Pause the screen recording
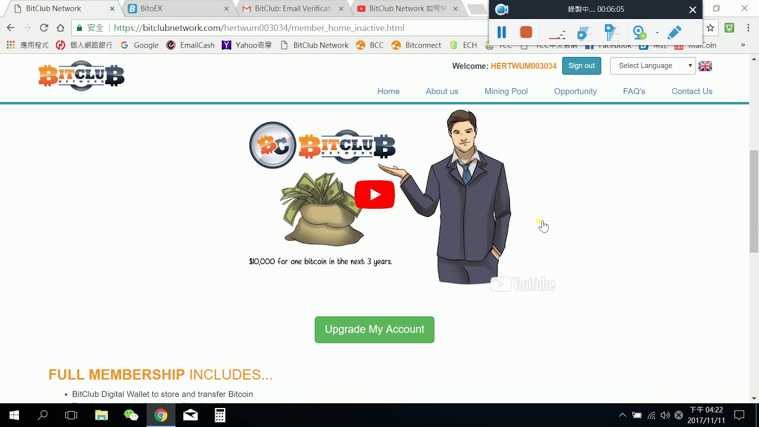This screenshot has height=427, width=759. 502,32
